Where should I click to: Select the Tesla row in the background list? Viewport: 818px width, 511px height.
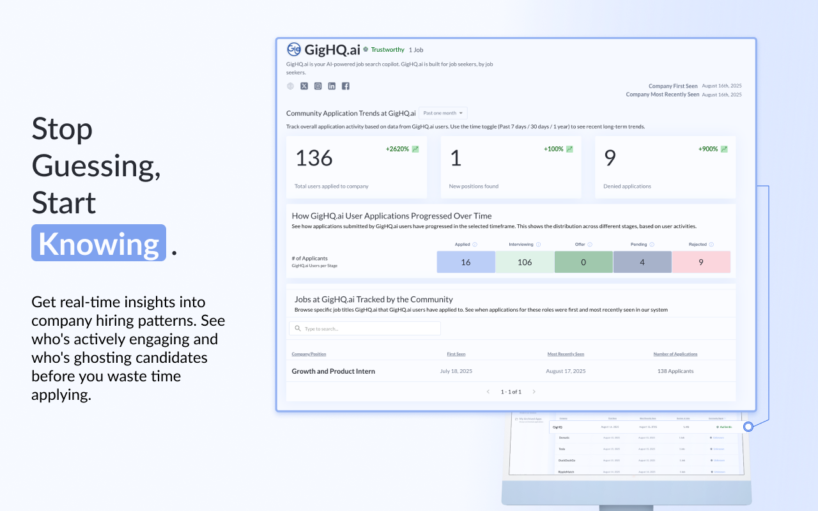[648, 449]
